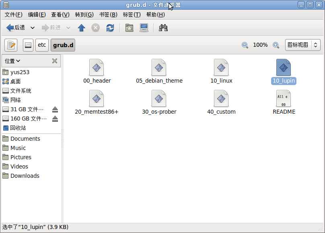The image size is (325, 233).
Task: Click the filesystem root drive path button
Action: click(x=28, y=45)
